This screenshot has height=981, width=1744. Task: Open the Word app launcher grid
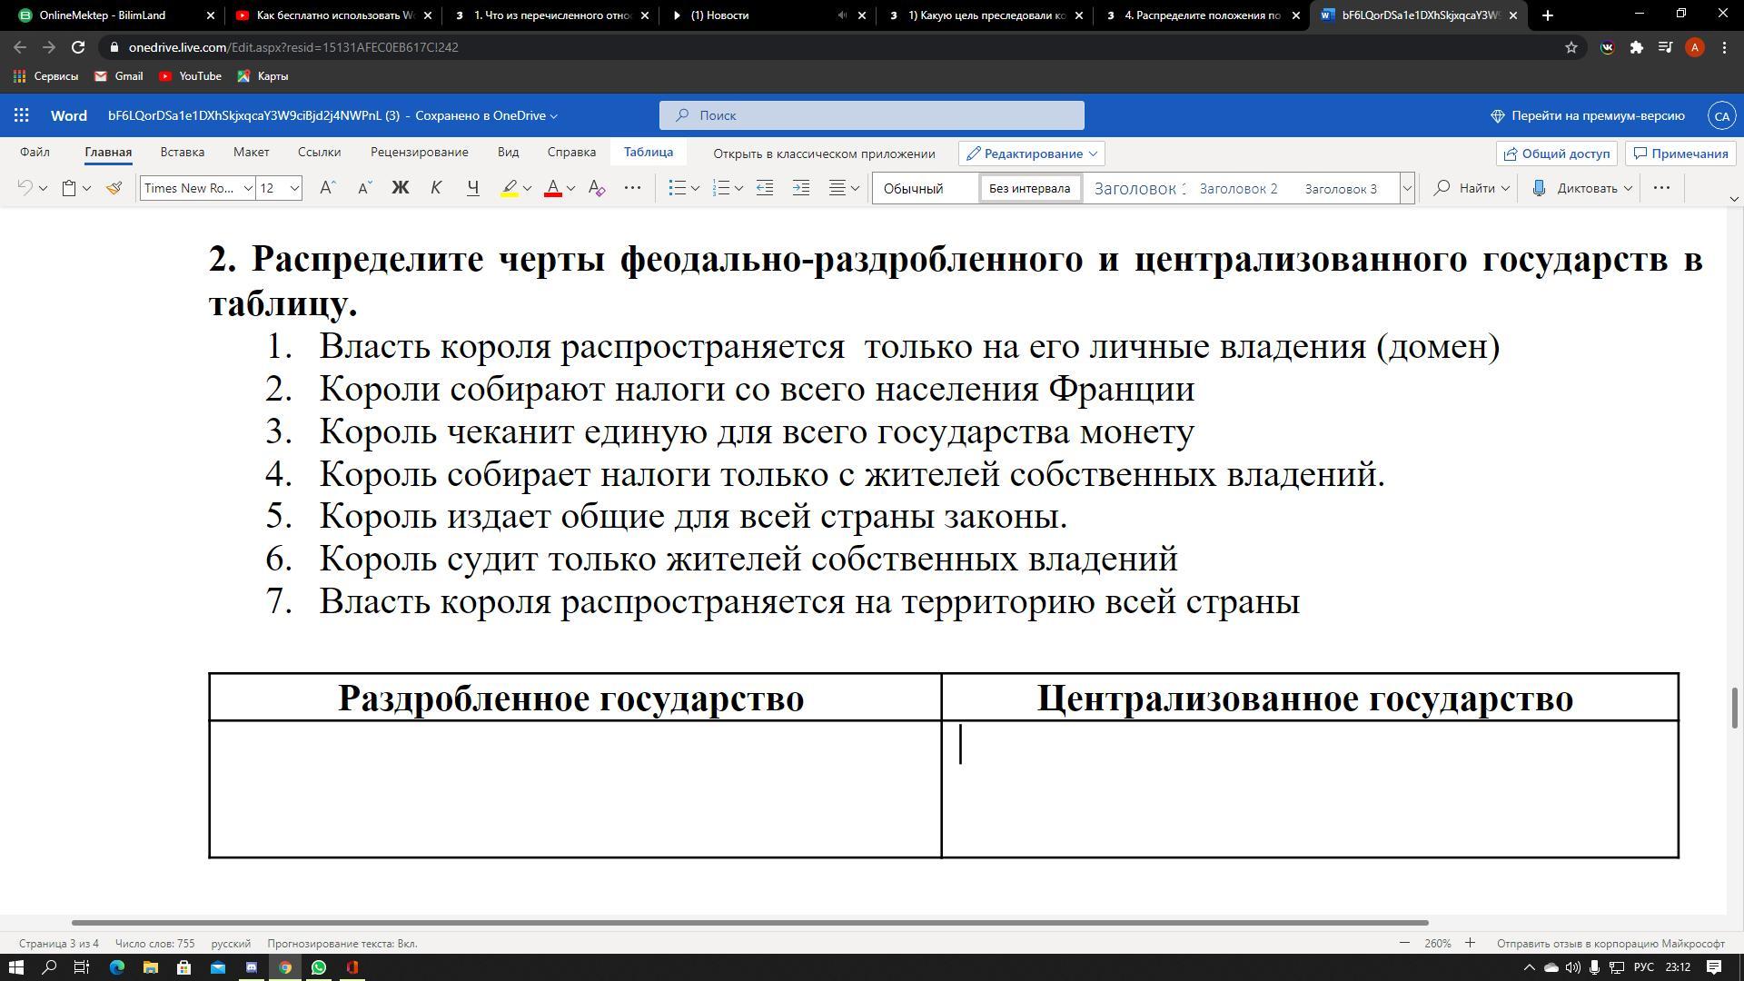click(22, 115)
